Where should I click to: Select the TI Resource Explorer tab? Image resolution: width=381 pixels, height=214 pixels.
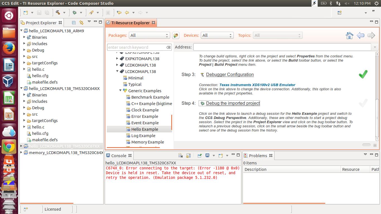tap(131, 23)
